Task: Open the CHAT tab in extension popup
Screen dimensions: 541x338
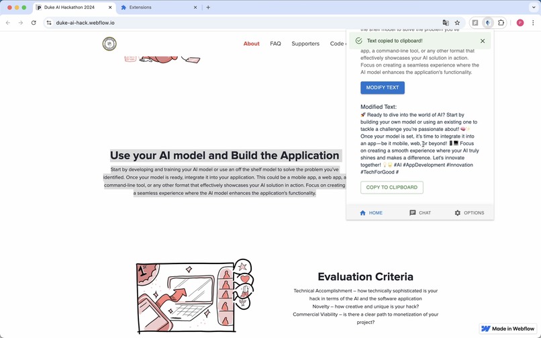Action: point(420,212)
